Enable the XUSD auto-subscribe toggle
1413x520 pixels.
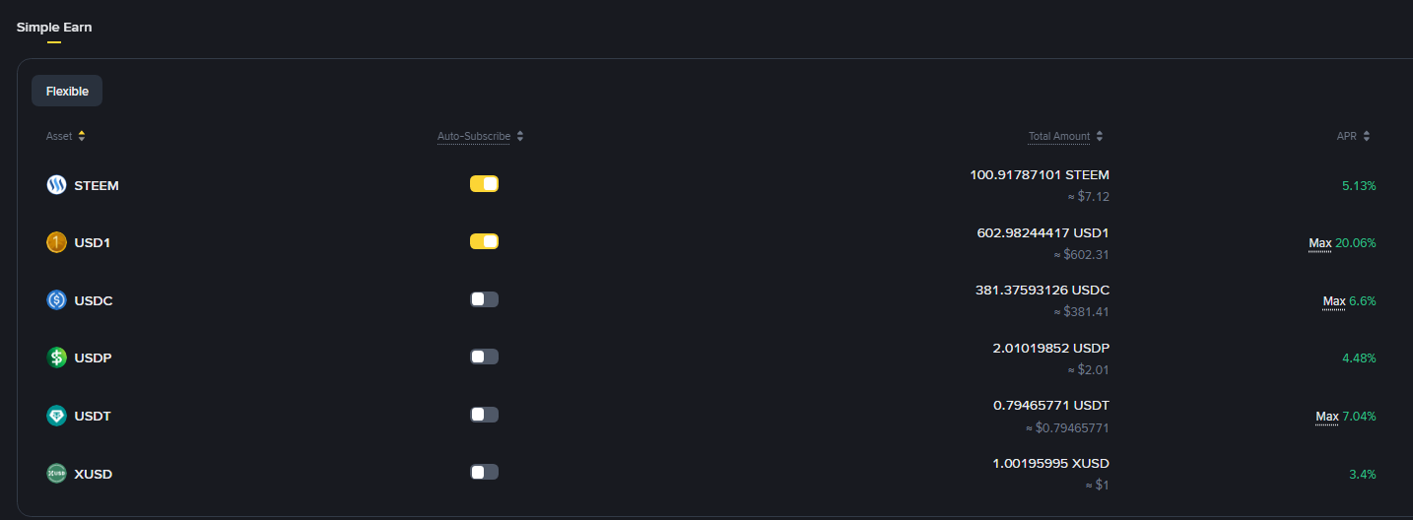click(484, 472)
